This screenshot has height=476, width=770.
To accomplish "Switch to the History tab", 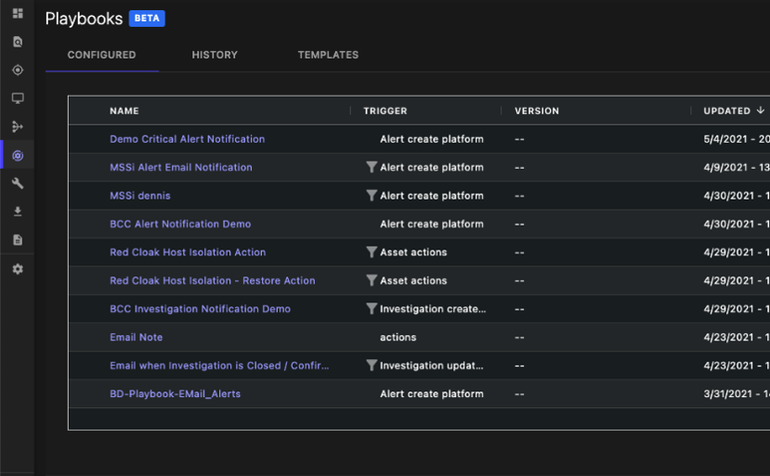I will click(x=215, y=55).
